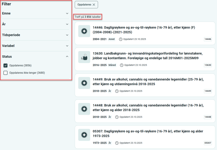Click the clock icon on table 14448 row
The width and height of the screenshot is (217, 150).
117,117
